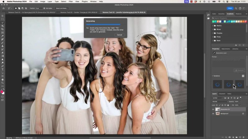The height and width of the screenshot is (139, 248).
Task: Click the Search Gradients field
Action: point(229,18)
